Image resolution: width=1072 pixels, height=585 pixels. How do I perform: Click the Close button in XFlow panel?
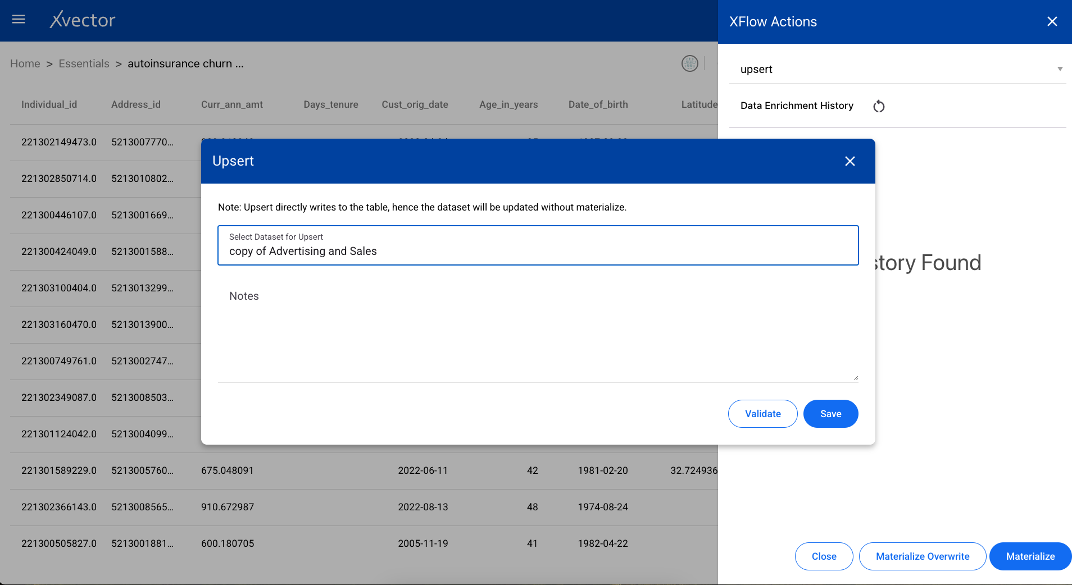pyautogui.click(x=824, y=556)
